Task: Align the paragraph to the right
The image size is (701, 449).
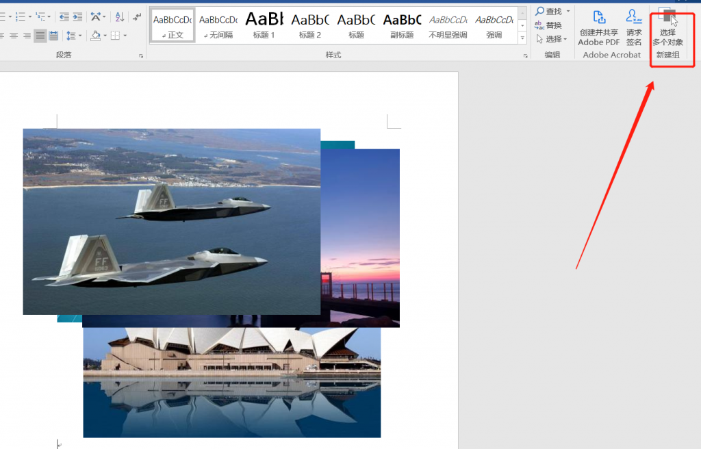Action: pyautogui.click(x=27, y=36)
